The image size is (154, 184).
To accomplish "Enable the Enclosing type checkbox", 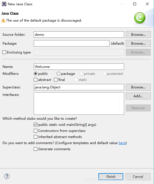I will click(4, 52).
